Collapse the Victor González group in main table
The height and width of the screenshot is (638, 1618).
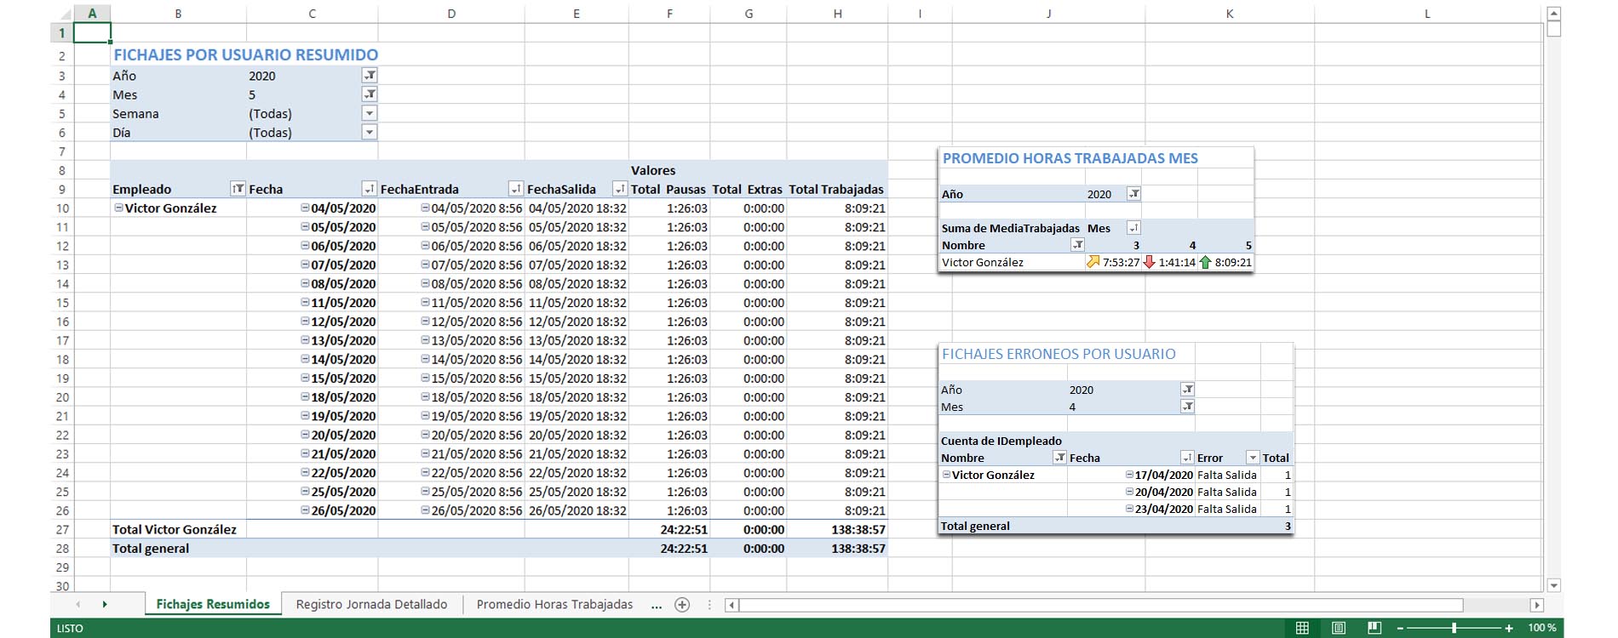point(118,208)
